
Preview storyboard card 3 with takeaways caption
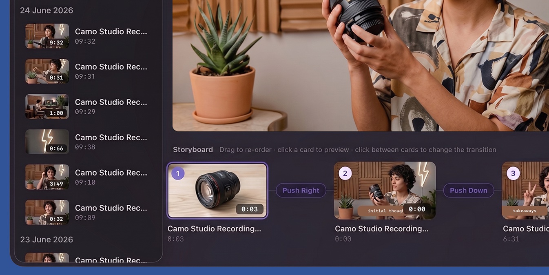point(525,191)
